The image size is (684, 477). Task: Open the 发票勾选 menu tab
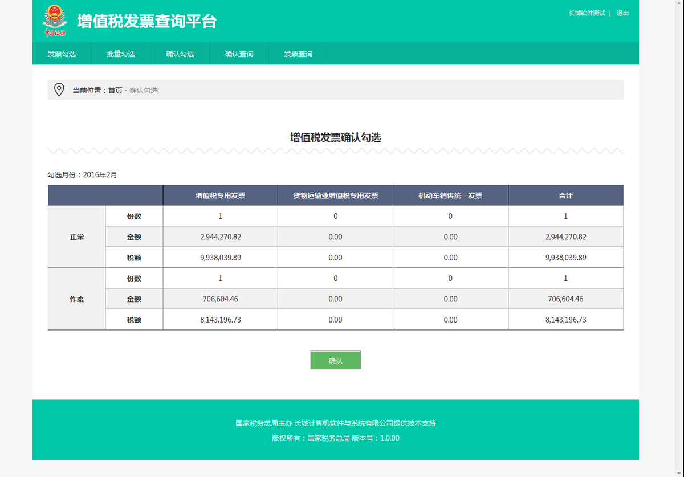pos(63,53)
